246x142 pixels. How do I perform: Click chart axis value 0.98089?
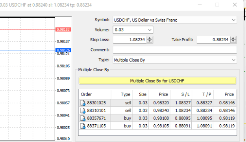(x=63, y=78)
